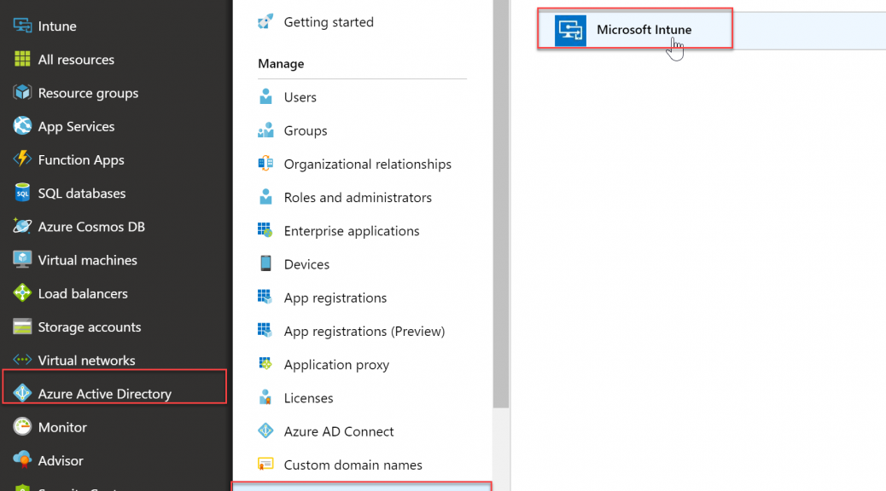Click the App Services globe icon
Screen dimensions: 886x491
pyautogui.click(x=22, y=126)
